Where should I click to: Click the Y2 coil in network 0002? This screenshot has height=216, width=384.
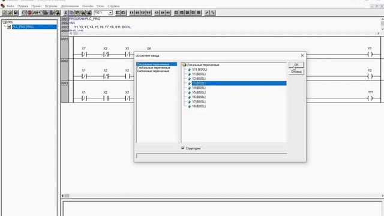370,76
